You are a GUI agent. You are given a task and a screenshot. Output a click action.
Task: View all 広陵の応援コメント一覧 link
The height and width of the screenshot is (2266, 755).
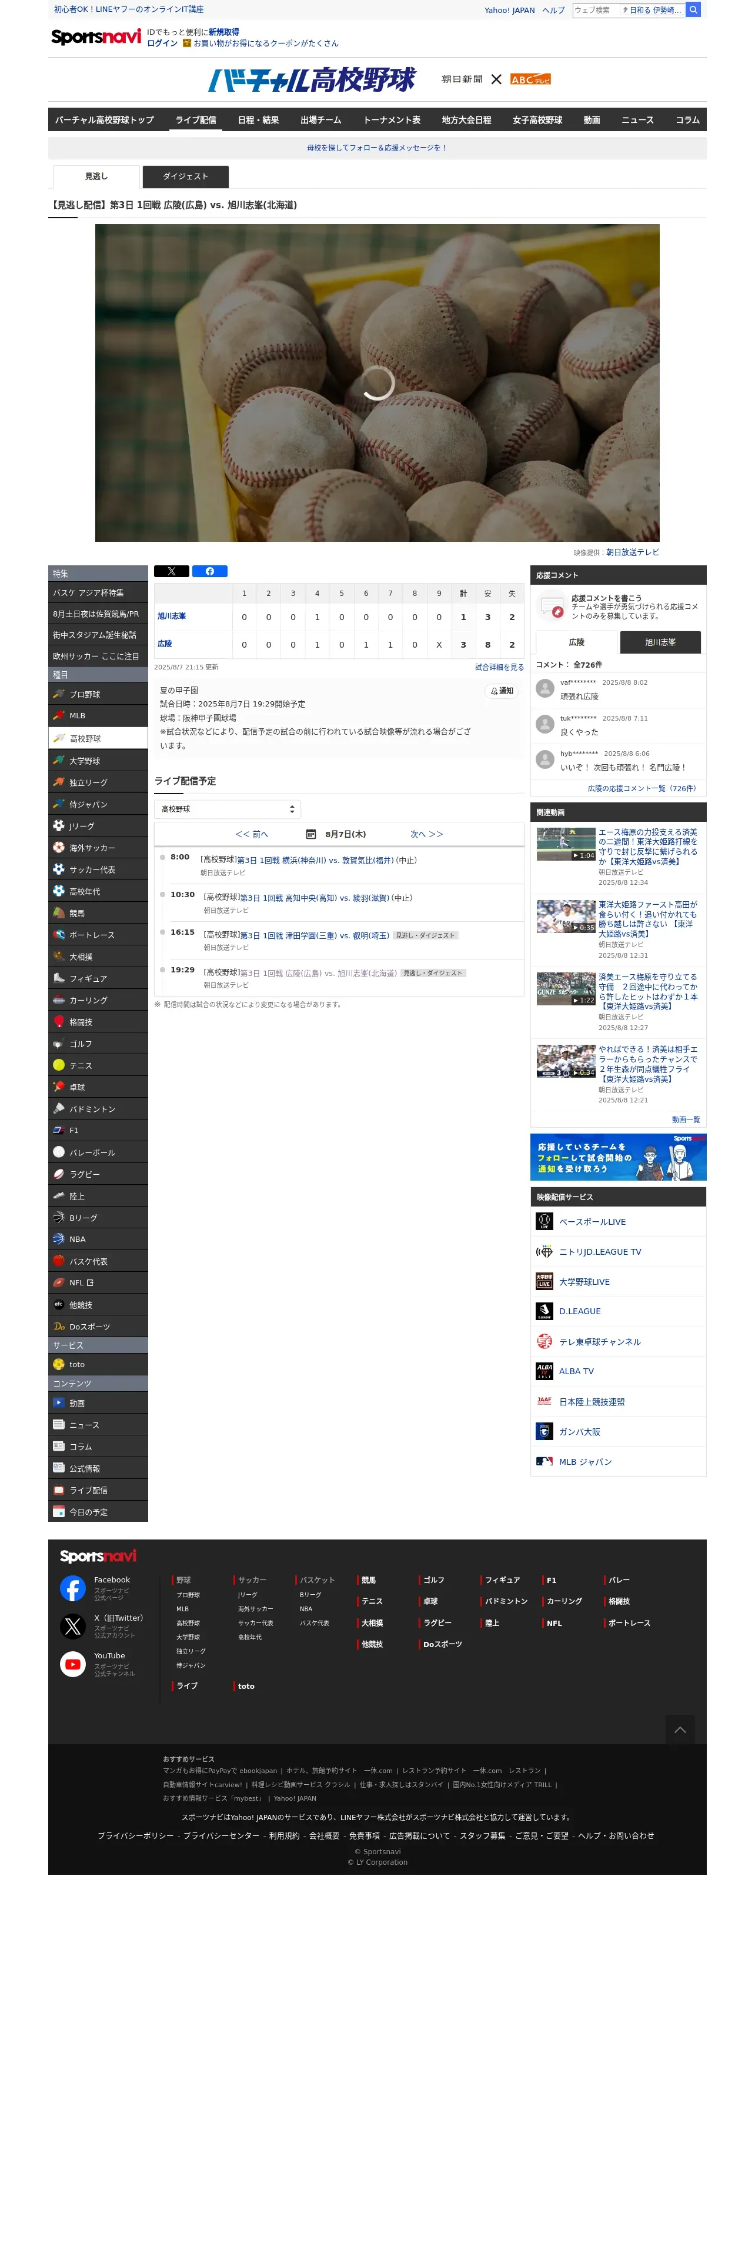point(643,788)
